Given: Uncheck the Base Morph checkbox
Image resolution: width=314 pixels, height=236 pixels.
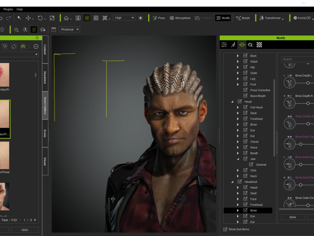Looking at the screenshot, I should tap(245, 96).
